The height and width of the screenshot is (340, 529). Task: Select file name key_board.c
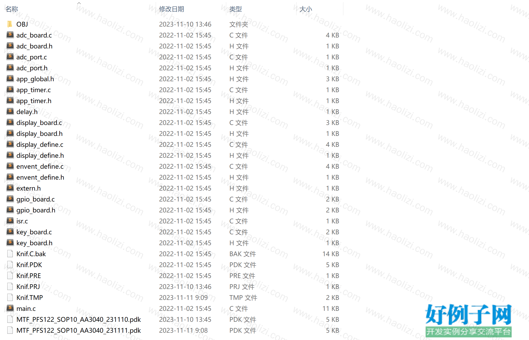pyautogui.click(x=34, y=232)
